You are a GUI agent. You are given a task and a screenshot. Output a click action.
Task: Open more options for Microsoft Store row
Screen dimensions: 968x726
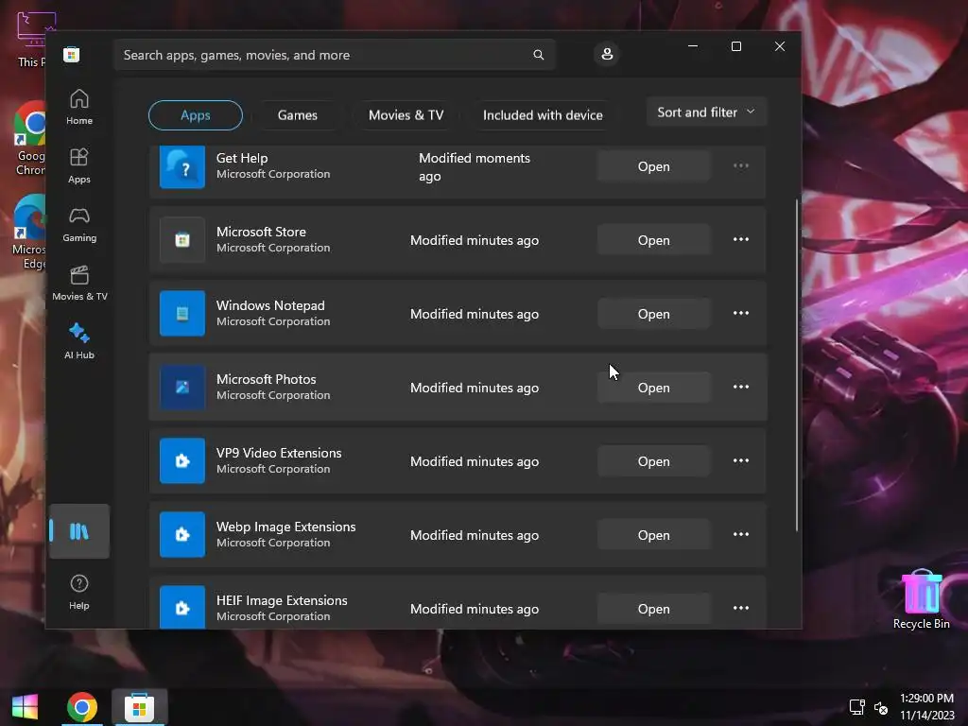click(x=741, y=239)
